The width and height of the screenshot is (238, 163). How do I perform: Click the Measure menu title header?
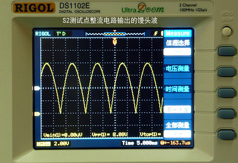point(177,33)
